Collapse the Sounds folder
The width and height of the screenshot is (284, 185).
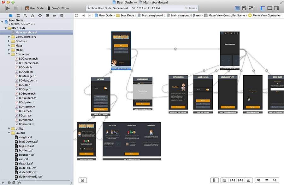9,133
